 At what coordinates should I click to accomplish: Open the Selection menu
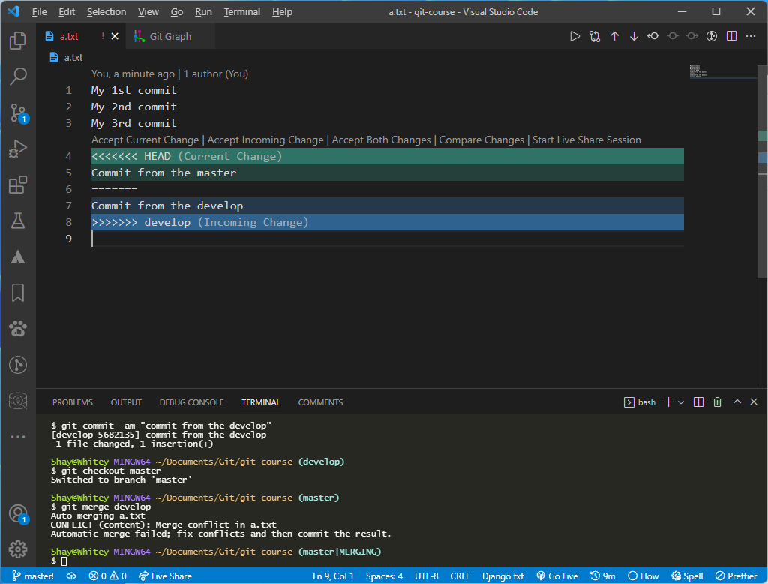coord(106,12)
